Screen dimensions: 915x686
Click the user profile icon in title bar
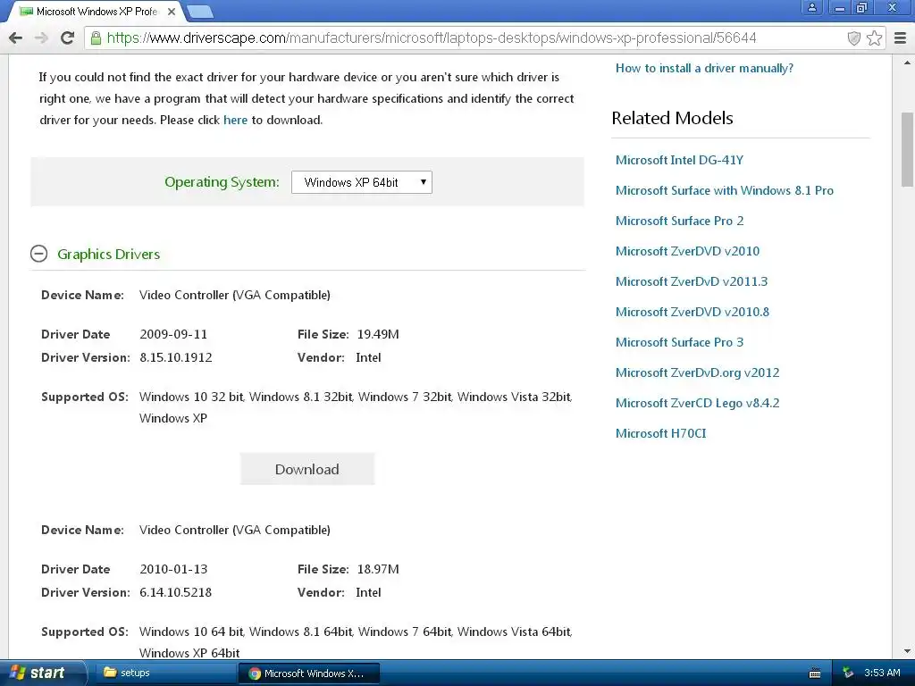[x=811, y=7]
